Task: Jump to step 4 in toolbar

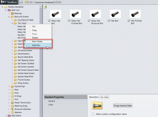Action: (x=58, y=2)
